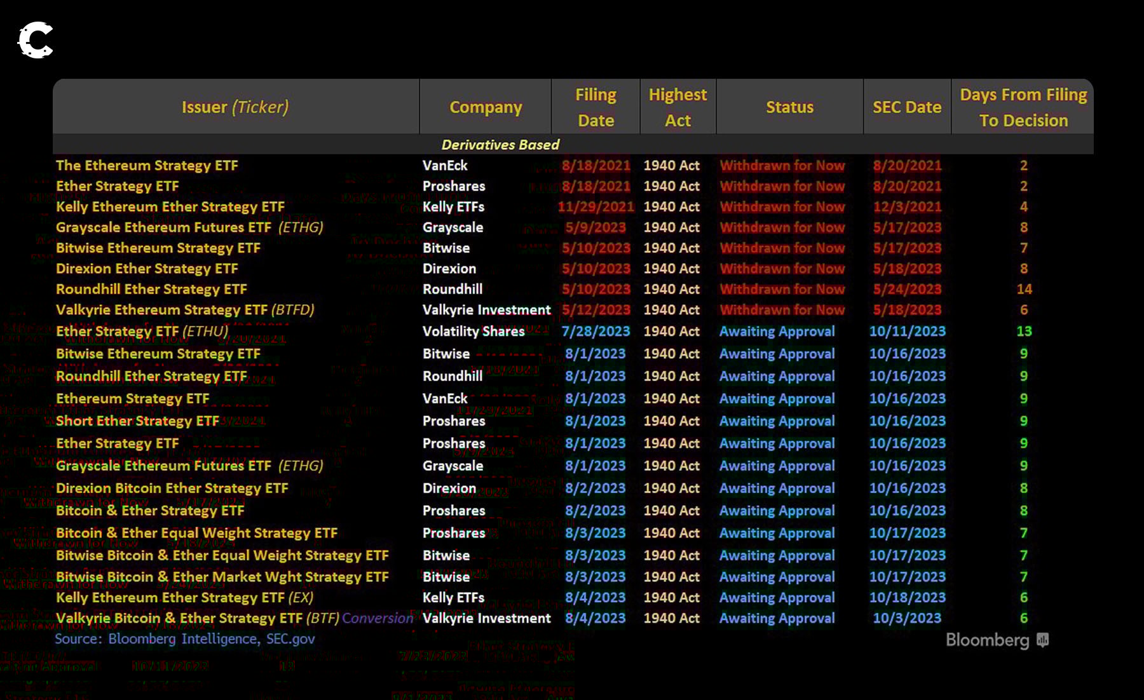Select the Issuer (Ticker) column header
Image resolution: width=1144 pixels, height=700 pixels.
235,107
